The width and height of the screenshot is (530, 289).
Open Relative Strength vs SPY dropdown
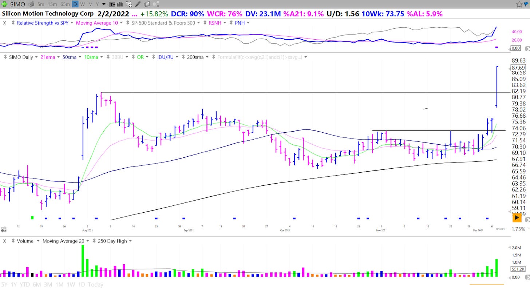pos(72,23)
